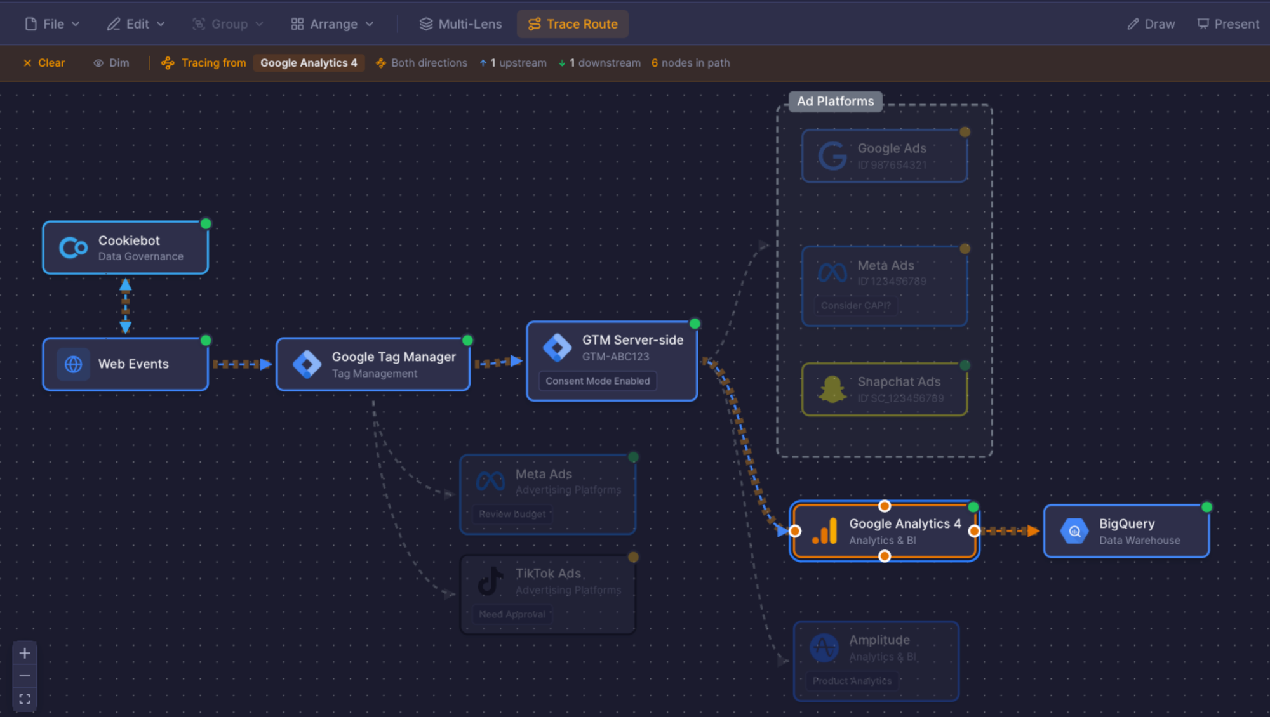Expand the Edit dropdown menu

point(136,24)
